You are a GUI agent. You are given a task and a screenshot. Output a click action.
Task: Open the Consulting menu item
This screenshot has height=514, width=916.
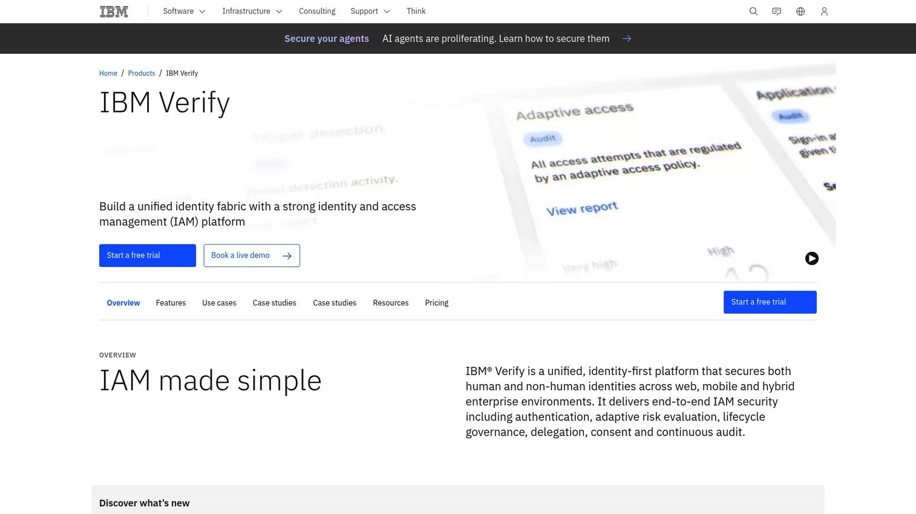(x=317, y=11)
